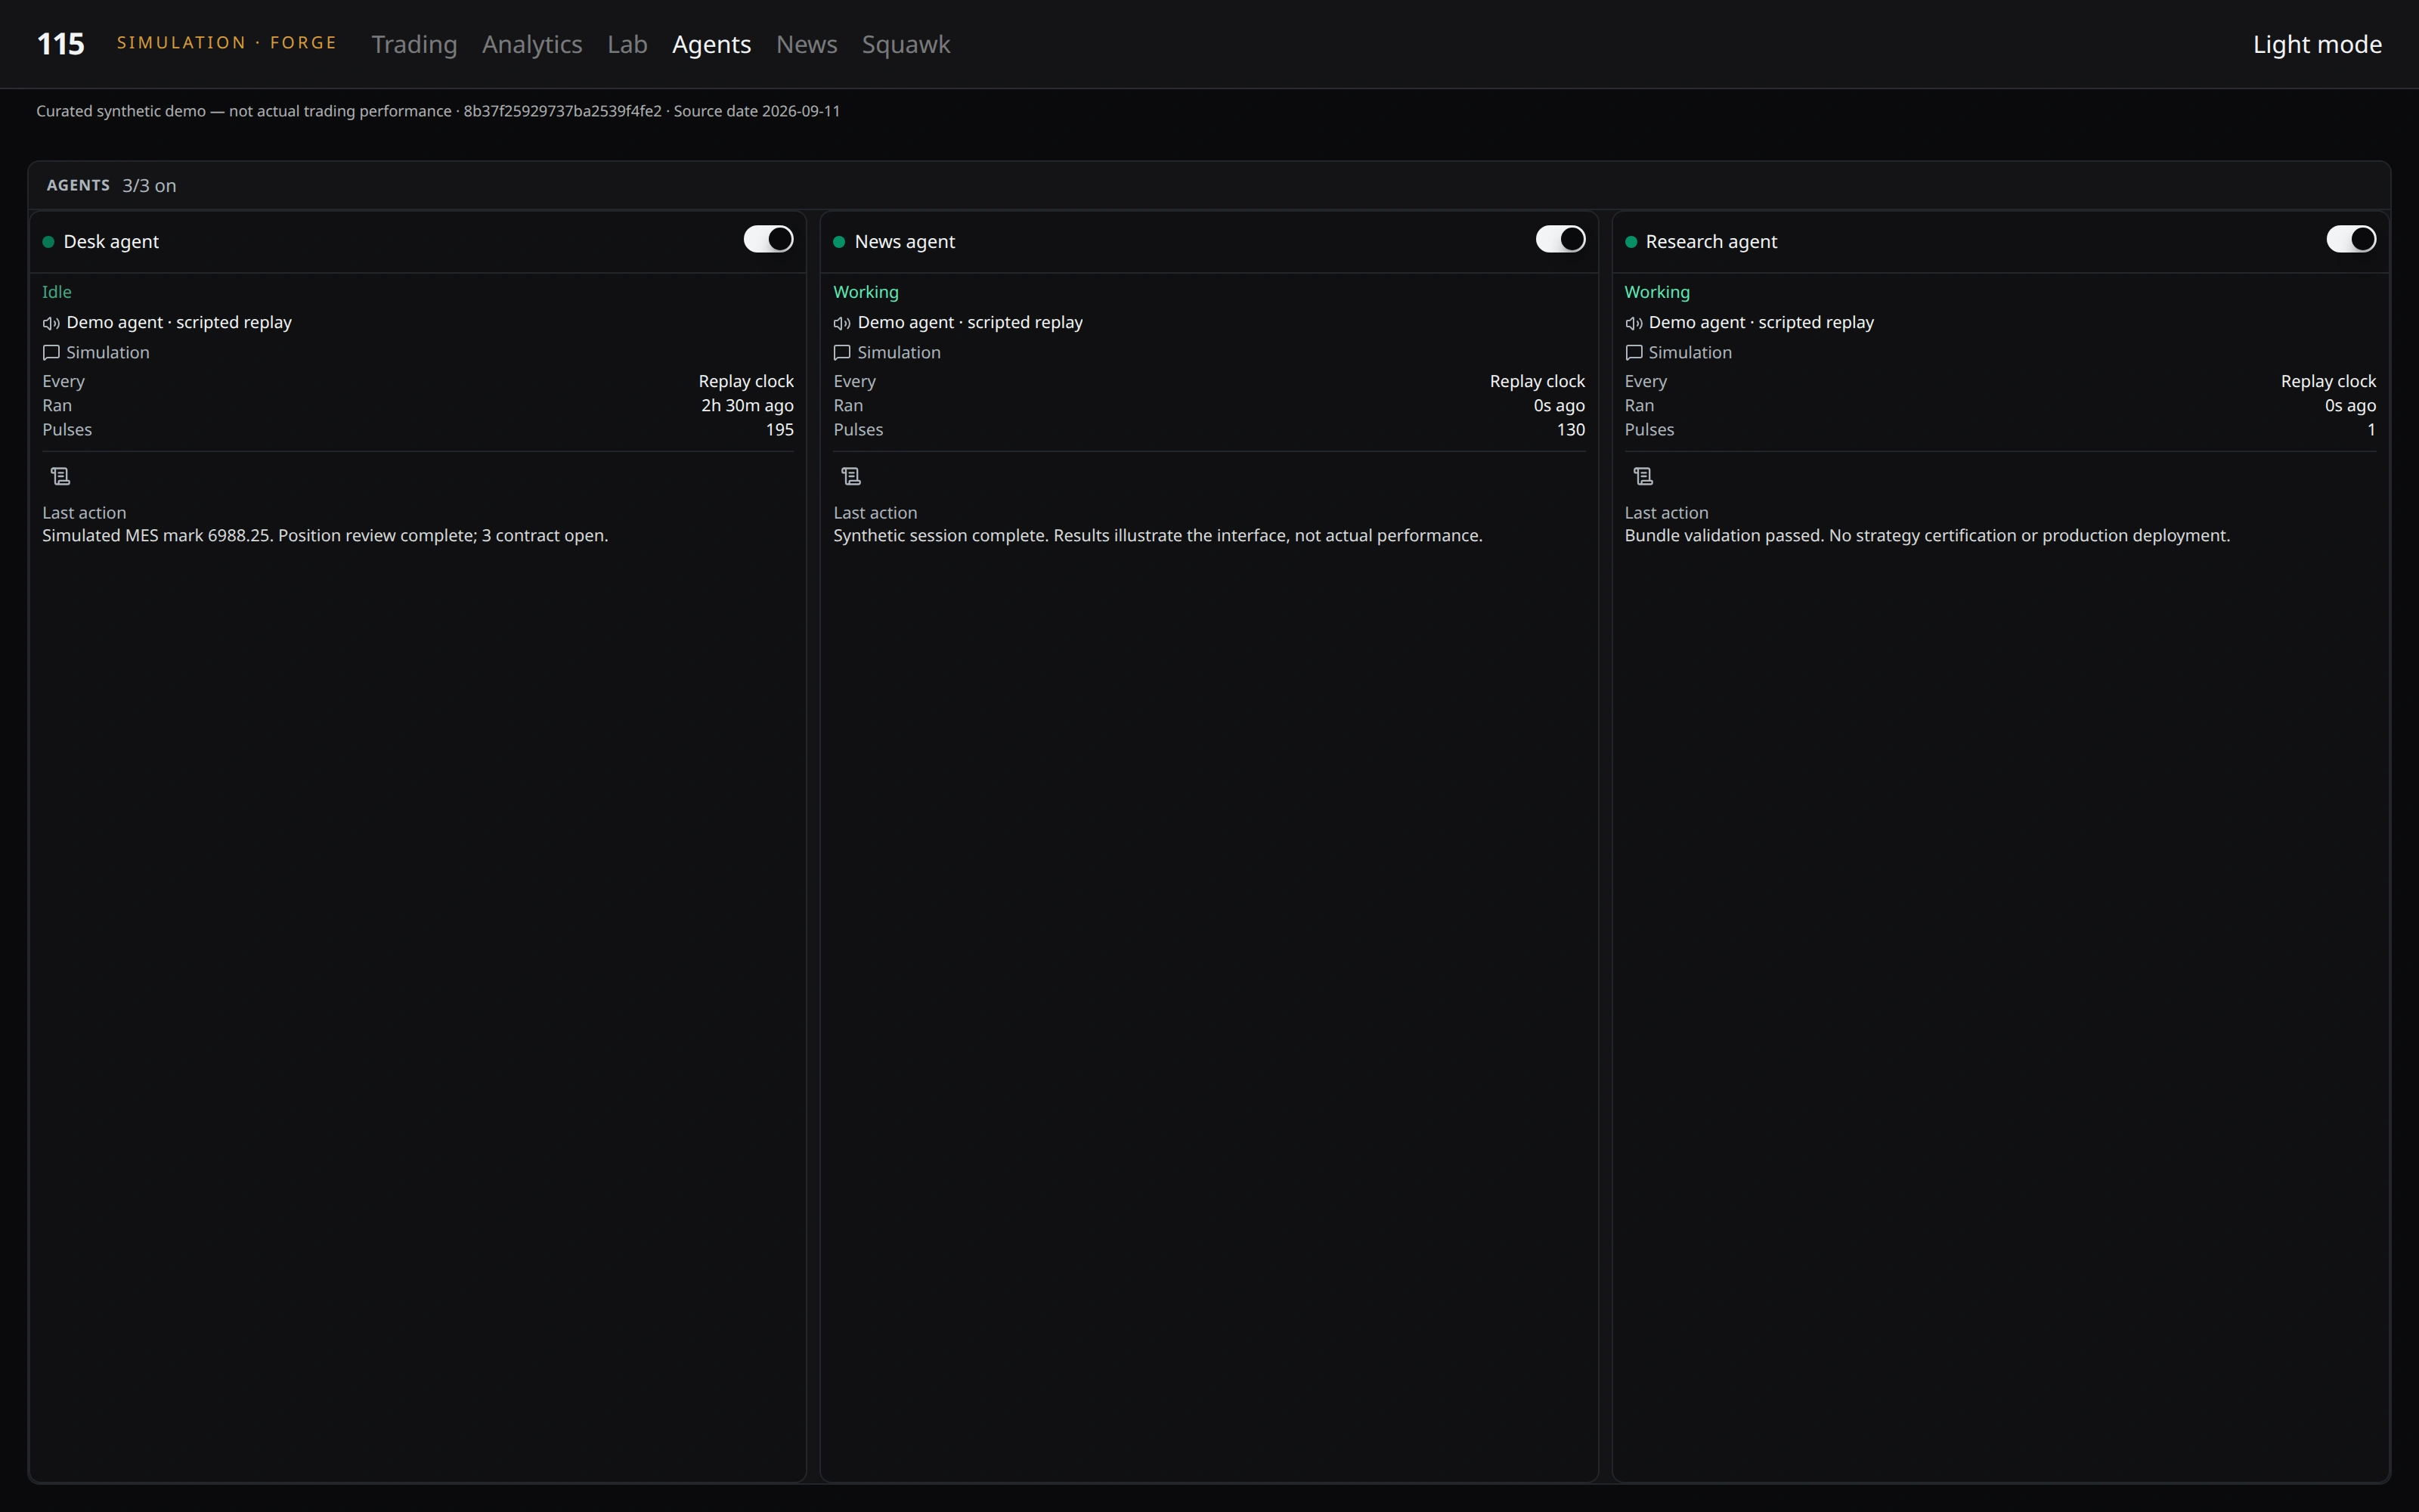Click the Pulses value 195
Viewport: 2419px width, 1512px height.
point(779,429)
